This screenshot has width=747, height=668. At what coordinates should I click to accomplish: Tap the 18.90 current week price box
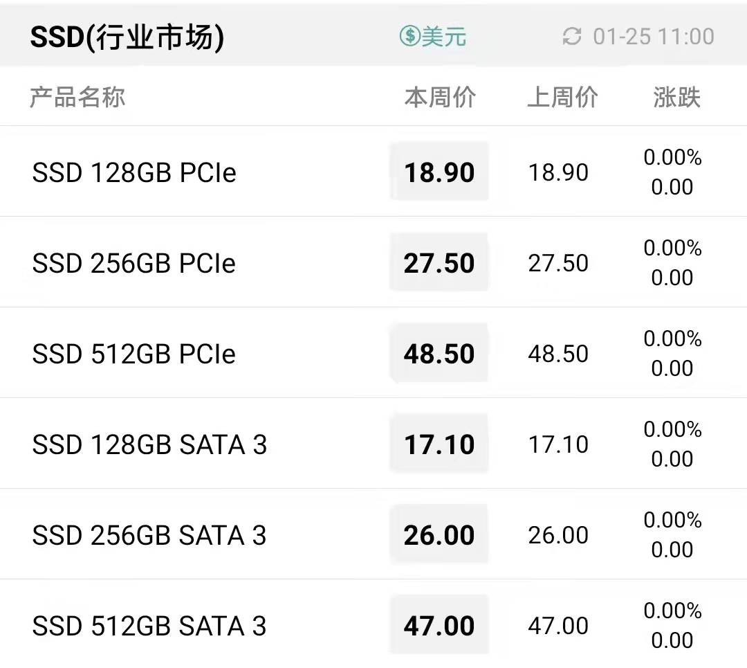[x=439, y=172]
